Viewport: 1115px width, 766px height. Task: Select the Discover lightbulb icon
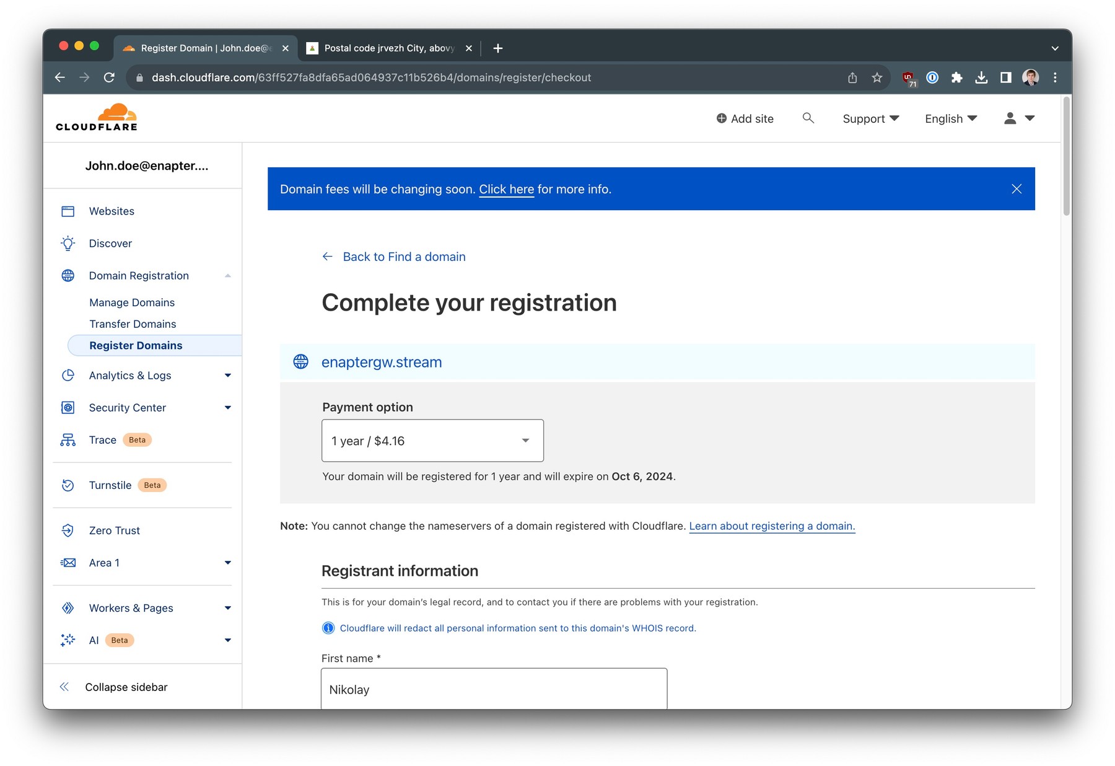tap(68, 243)
